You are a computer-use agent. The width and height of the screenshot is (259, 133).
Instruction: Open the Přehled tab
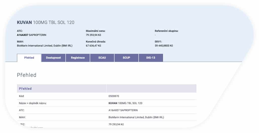point(29,58)
